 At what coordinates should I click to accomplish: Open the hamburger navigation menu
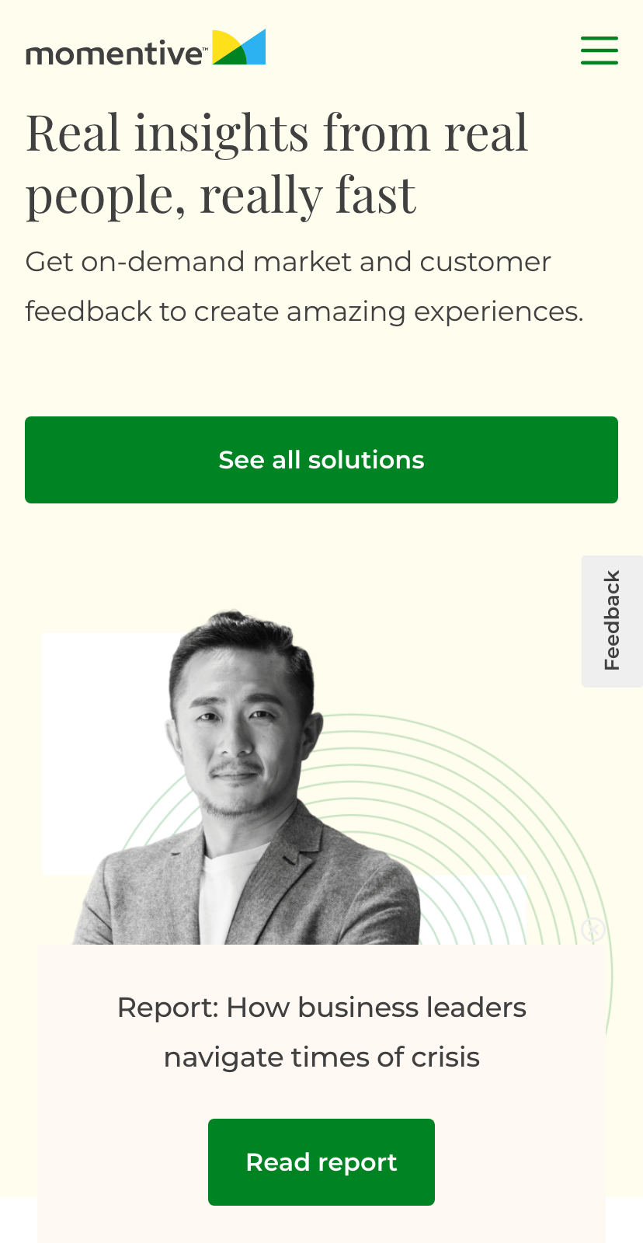tap(600, 50)
